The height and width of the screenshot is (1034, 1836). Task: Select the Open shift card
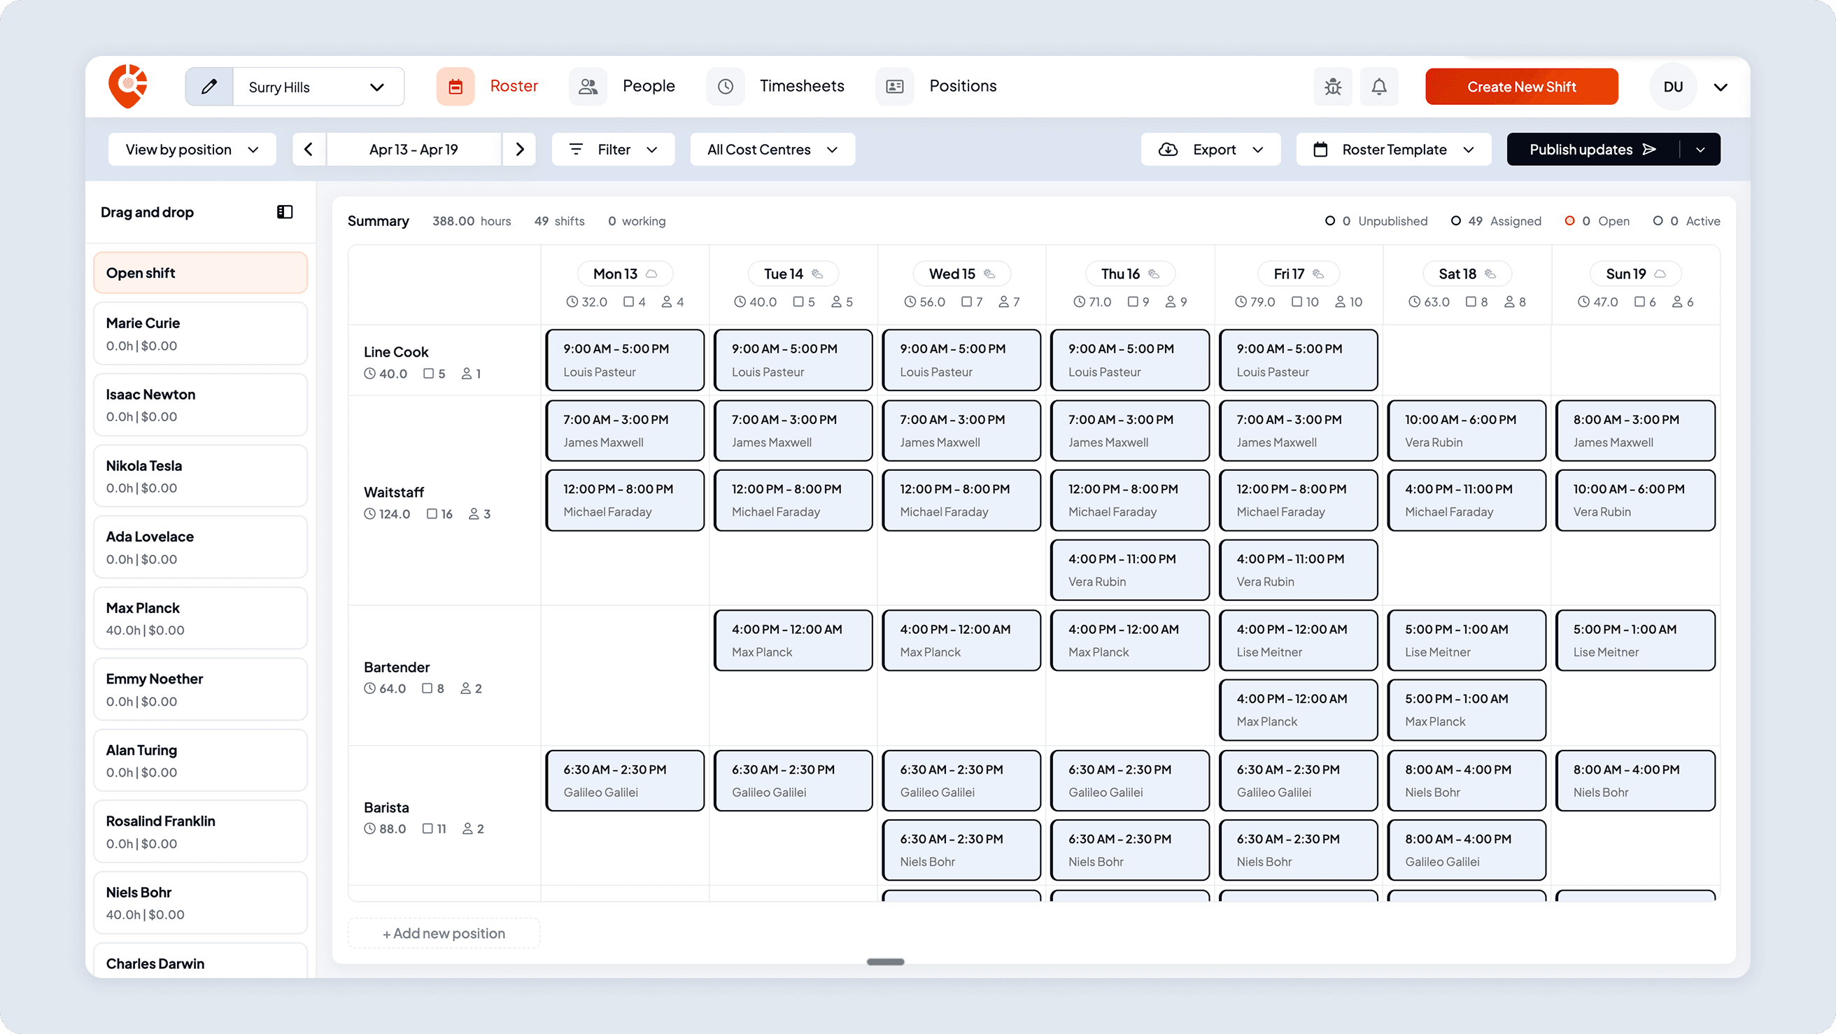pos(200,273)
